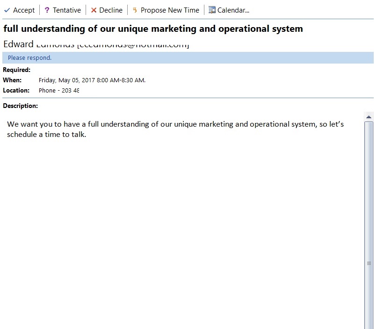Mark the invitation as Tentative
The width and height of the screenshot is (377, 329).
67,10
